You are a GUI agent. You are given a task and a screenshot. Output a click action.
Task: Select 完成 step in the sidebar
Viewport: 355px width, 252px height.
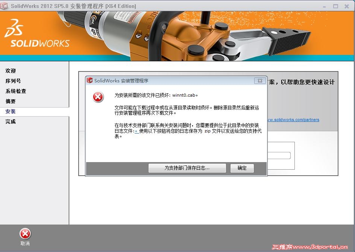[11, 121]
